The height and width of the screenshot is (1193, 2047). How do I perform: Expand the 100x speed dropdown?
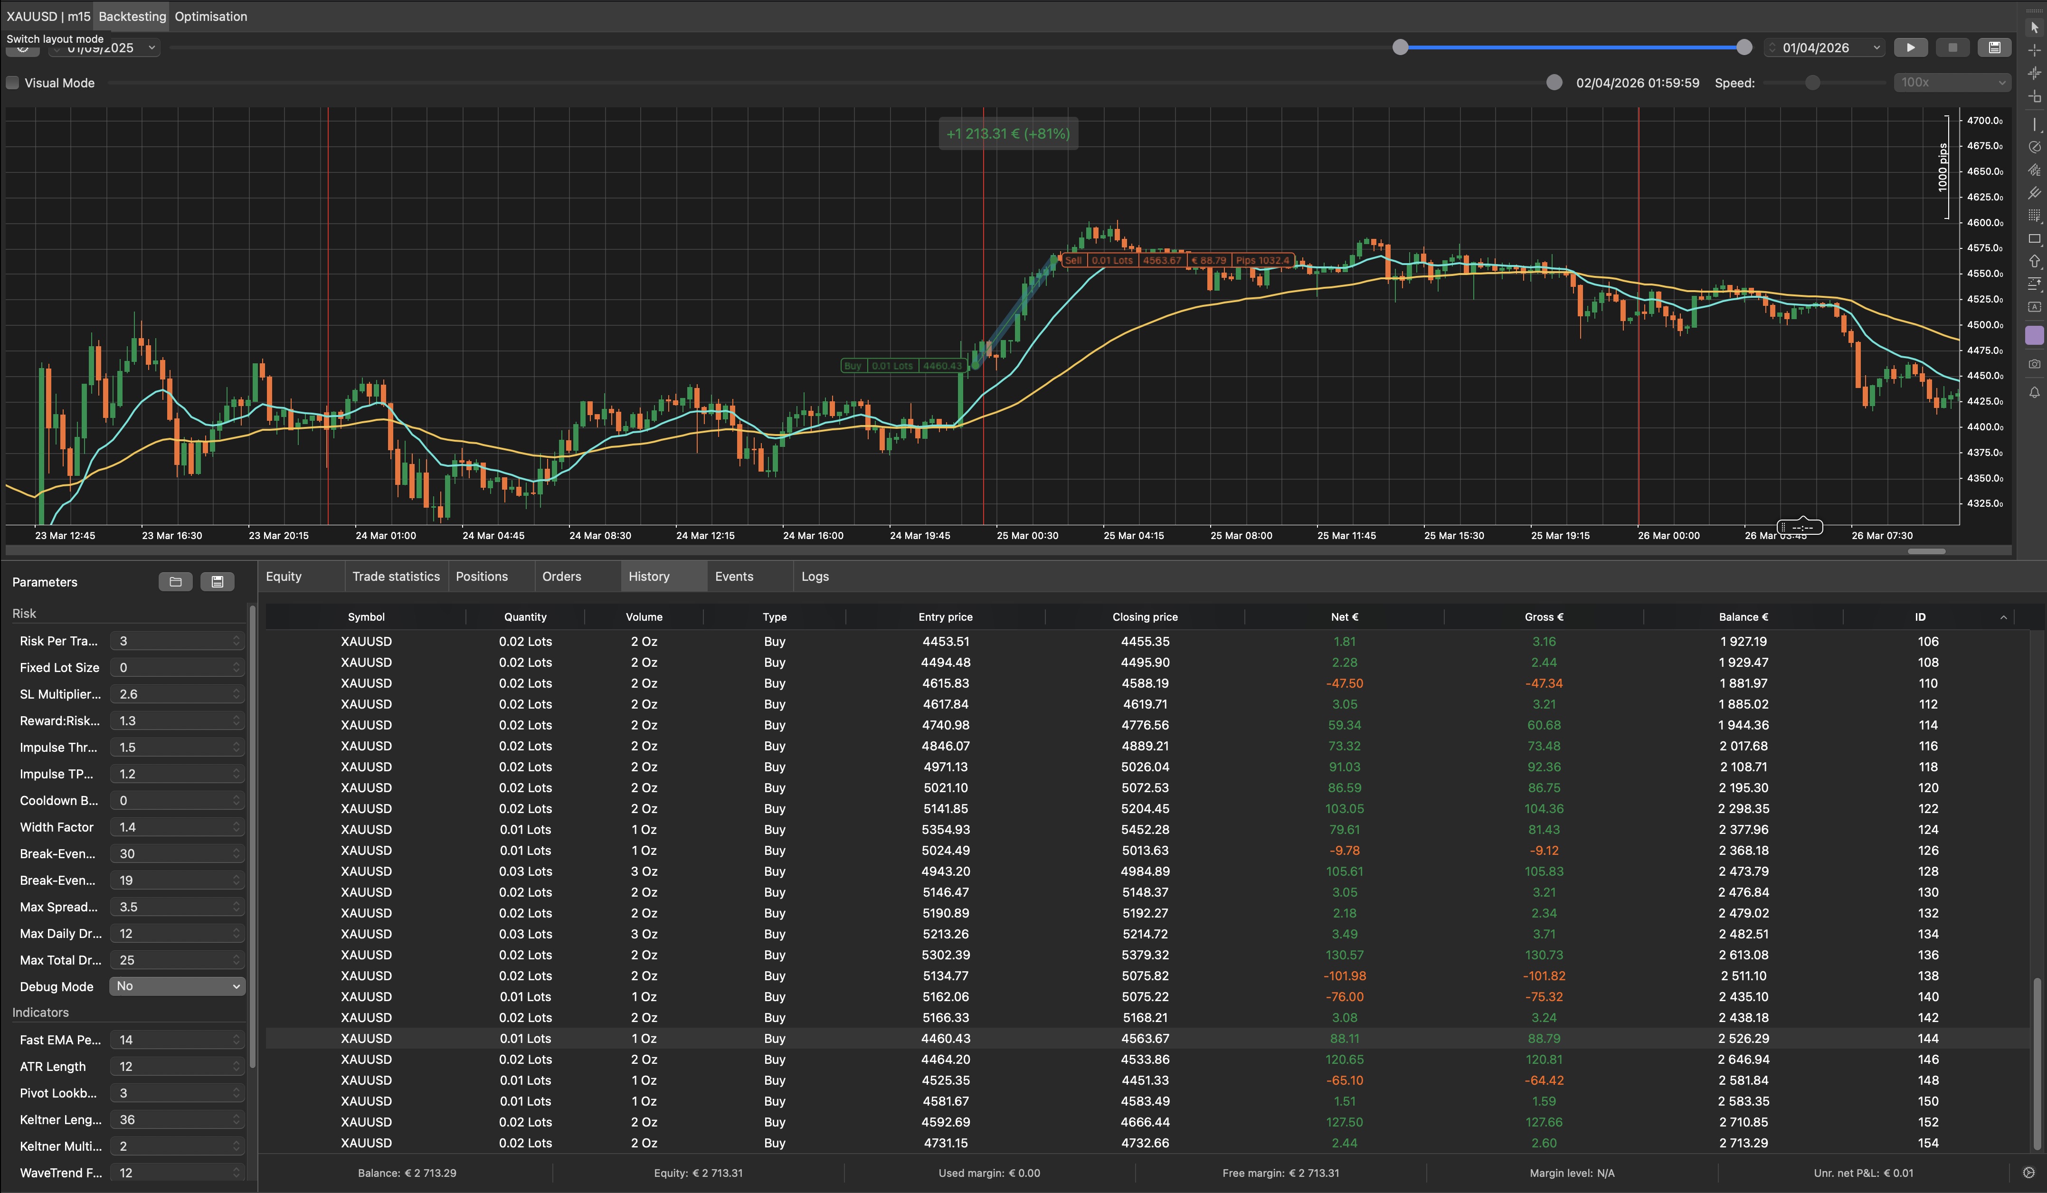[x=1952, y=83]
